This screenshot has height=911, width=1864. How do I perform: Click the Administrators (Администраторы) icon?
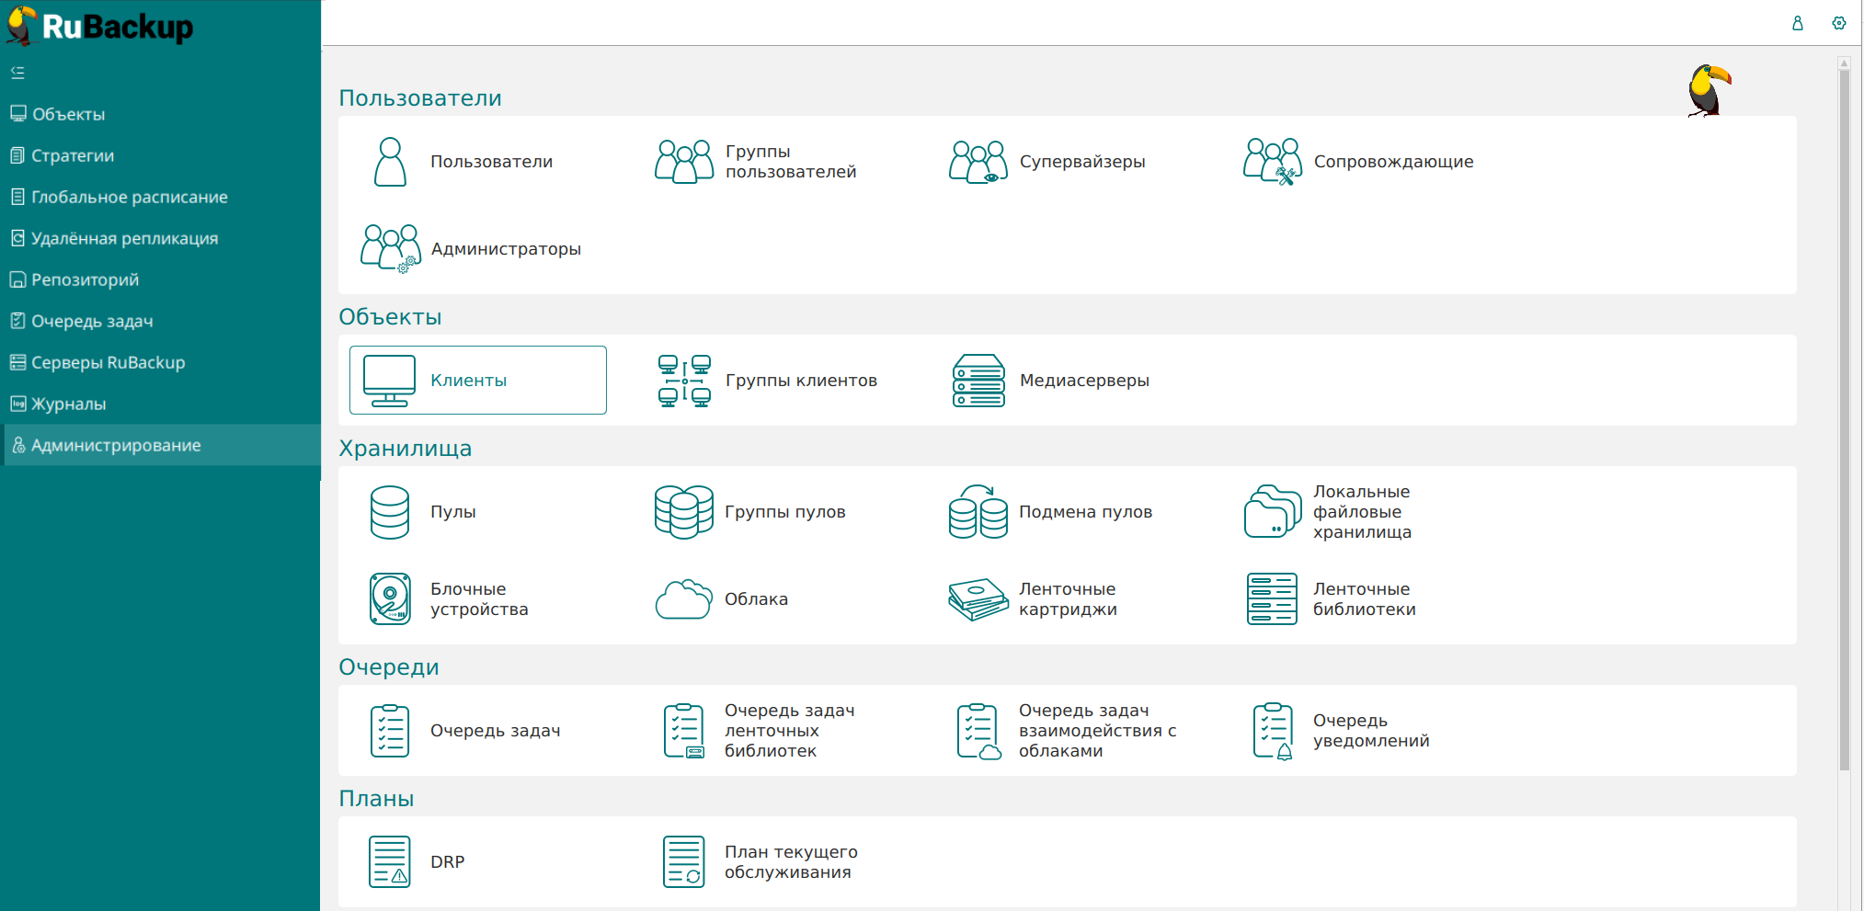(390, 249)
